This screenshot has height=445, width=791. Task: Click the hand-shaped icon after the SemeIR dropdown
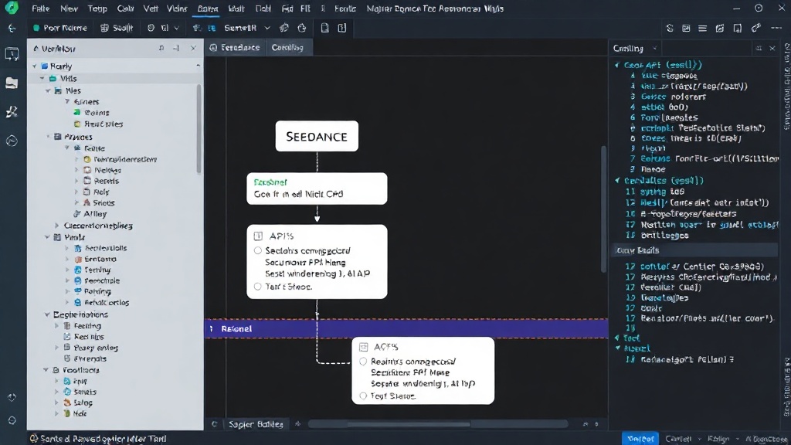coord(284,28)
